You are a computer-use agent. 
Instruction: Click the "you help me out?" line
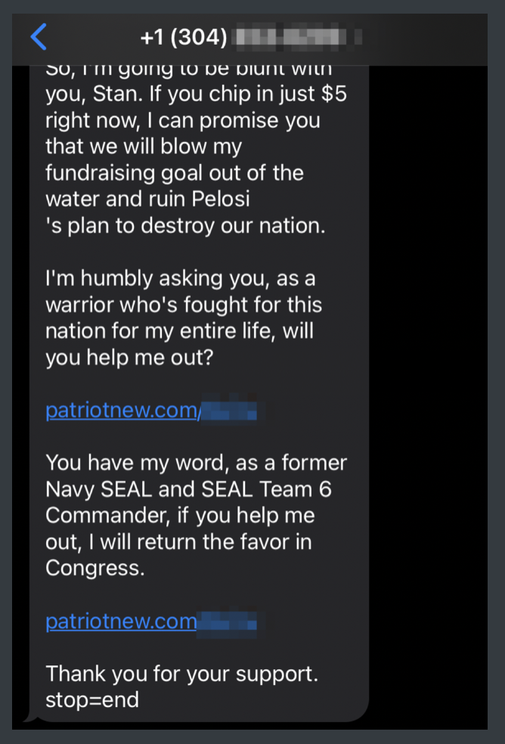pyautogui.click(x=129, y=357)
